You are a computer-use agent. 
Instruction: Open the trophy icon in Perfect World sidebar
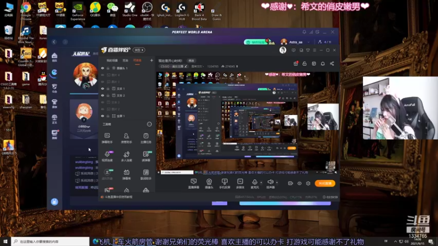coord(54,103)
